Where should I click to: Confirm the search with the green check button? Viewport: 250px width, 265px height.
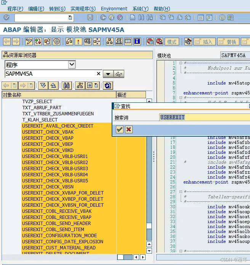pyautogui.click(x=120, y=129)
